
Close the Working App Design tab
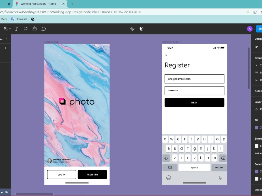point(63,4)
